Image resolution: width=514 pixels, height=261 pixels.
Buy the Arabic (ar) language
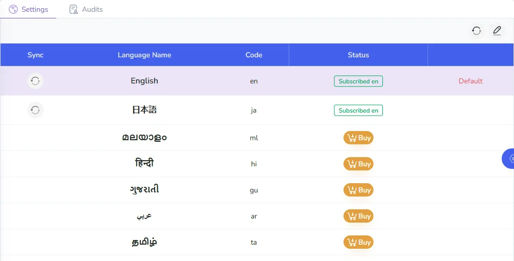tap(358, 216)
